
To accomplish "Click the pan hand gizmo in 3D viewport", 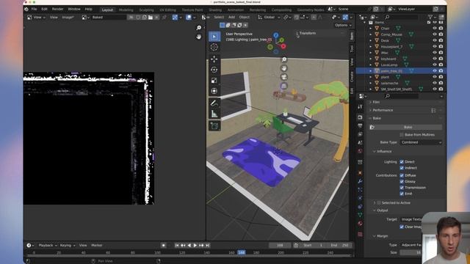I will coord(284,68).
